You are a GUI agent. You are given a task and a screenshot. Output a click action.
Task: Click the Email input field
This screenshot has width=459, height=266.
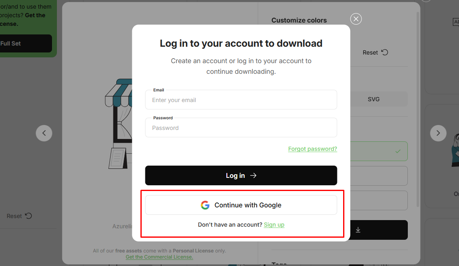coord(241,100)
